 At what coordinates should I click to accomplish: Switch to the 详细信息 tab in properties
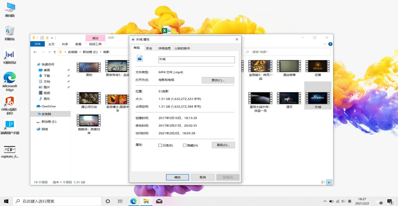pos(164,48)
